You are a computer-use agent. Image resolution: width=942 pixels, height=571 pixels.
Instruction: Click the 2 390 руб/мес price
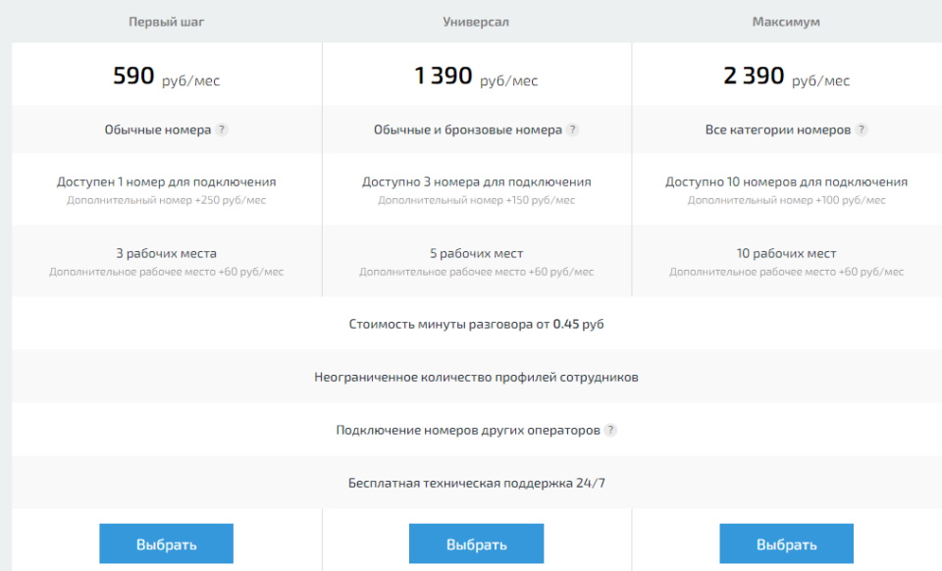(x=786, y=77)
